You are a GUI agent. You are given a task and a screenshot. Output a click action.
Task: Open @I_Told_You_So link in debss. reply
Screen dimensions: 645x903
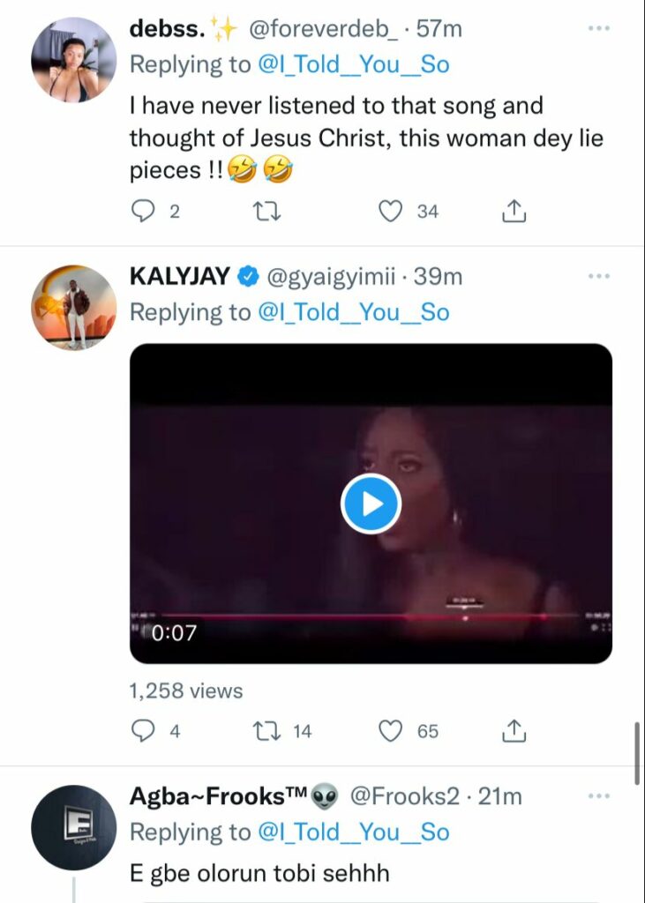tap(353, 64)
